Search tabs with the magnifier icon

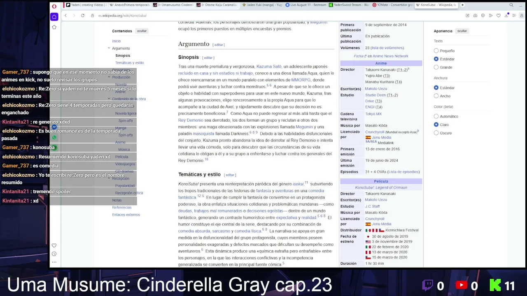(x=511, y=5)
